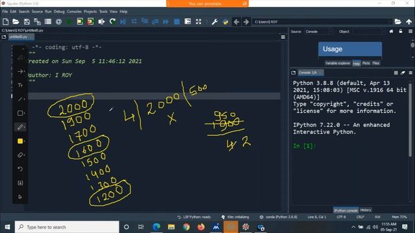Select pencil tool in annotation toolbar
The image size is (415, 233).
tap(20, 127)
